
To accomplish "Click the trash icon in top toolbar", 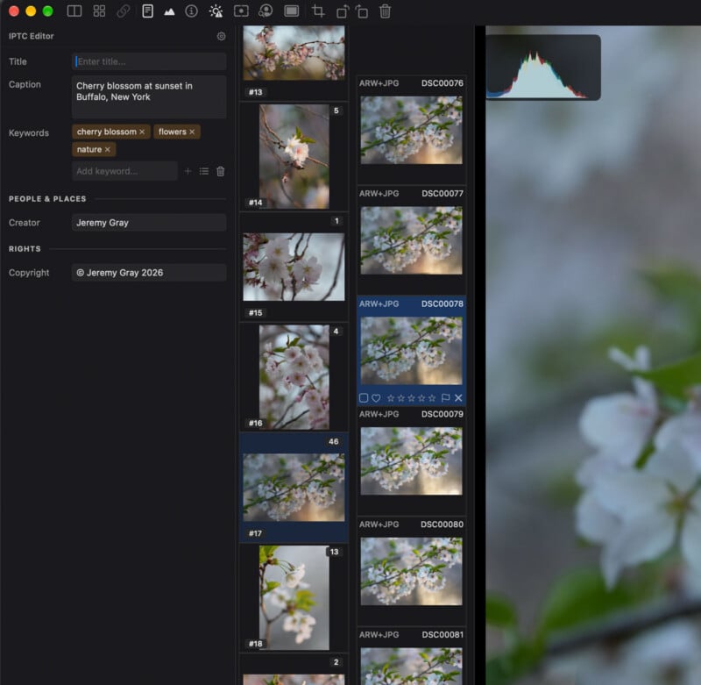I will click(x=385, y=11).
